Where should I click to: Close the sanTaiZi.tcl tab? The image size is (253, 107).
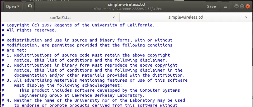(x=114, y=17)
